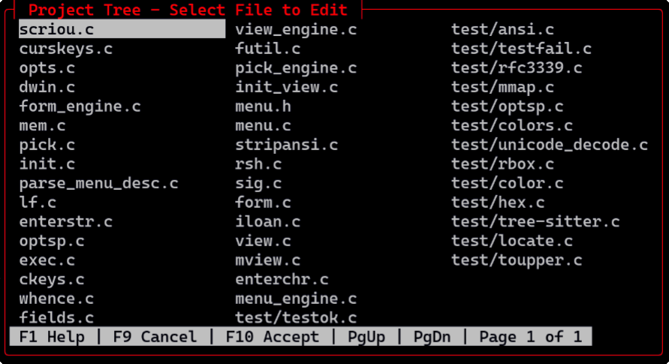Image resolution: width=669 pixels, height=364 pixels.
Task: Select curskeys.c from the file list
Action: (66, 50)
